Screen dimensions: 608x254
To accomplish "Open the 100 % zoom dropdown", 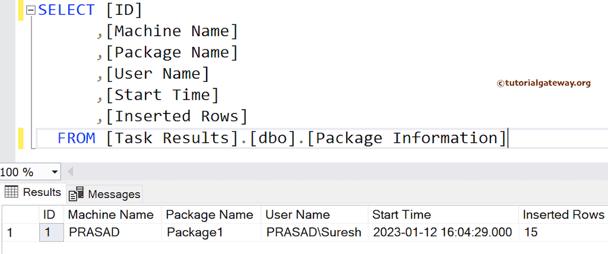I will tap(55, 173).
